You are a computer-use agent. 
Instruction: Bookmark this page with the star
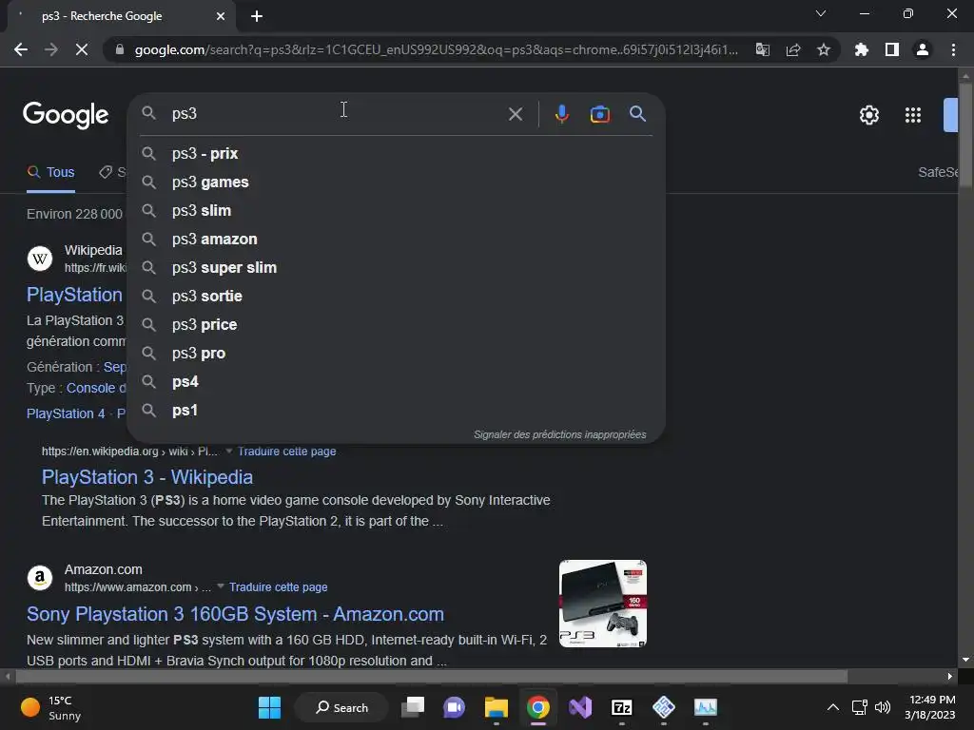(x=823, y=49)
